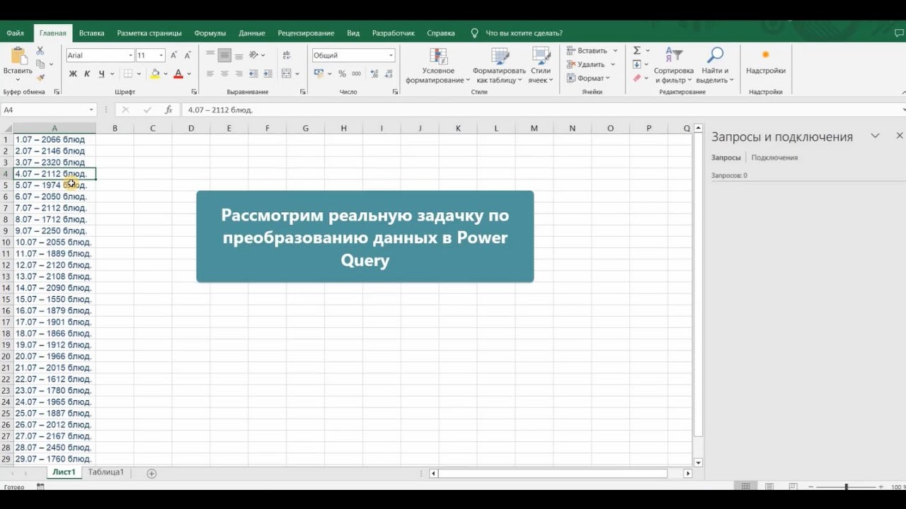
Task: Switch to Разметка страницы tab
Action: [x=149, y=33]
